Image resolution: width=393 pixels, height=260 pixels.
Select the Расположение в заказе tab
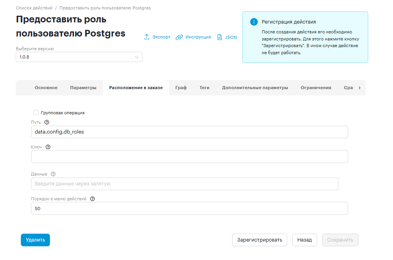pyautogui.click(x=136, y=88)
